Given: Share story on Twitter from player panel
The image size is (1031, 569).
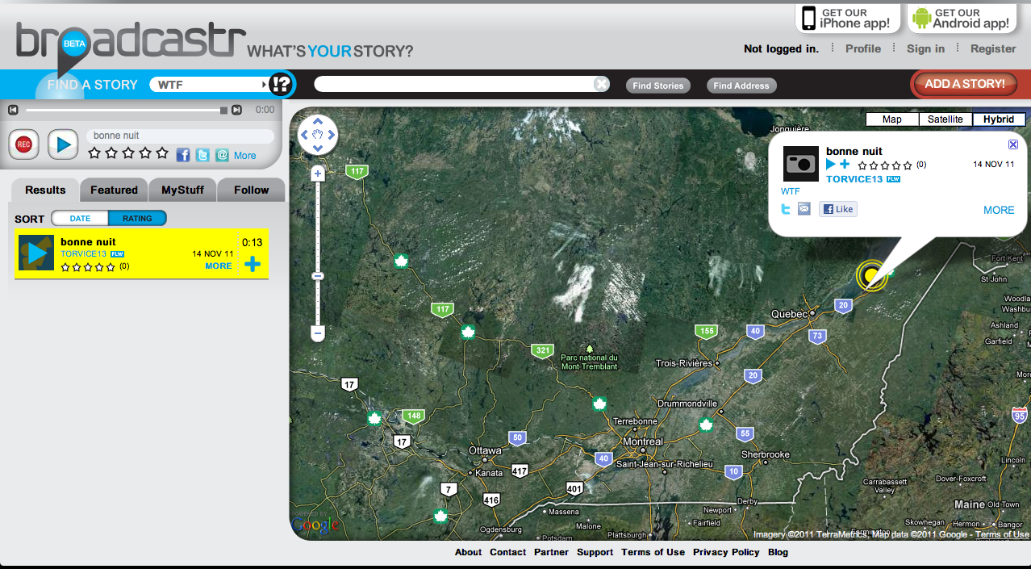Looking at the screenshot, I should [x=202, y=155].
